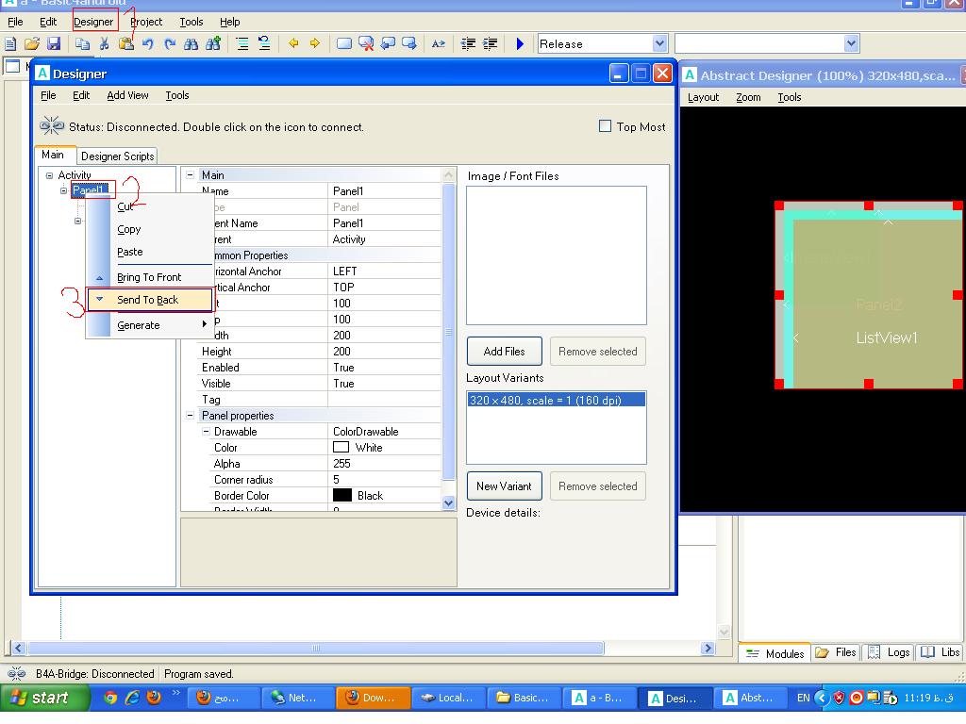
Task: Click the White color swatch
Action: (x=341, y=448)
